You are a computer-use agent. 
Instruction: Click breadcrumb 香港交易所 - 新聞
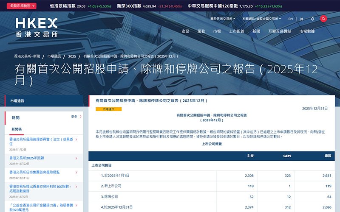pos(27,56)
